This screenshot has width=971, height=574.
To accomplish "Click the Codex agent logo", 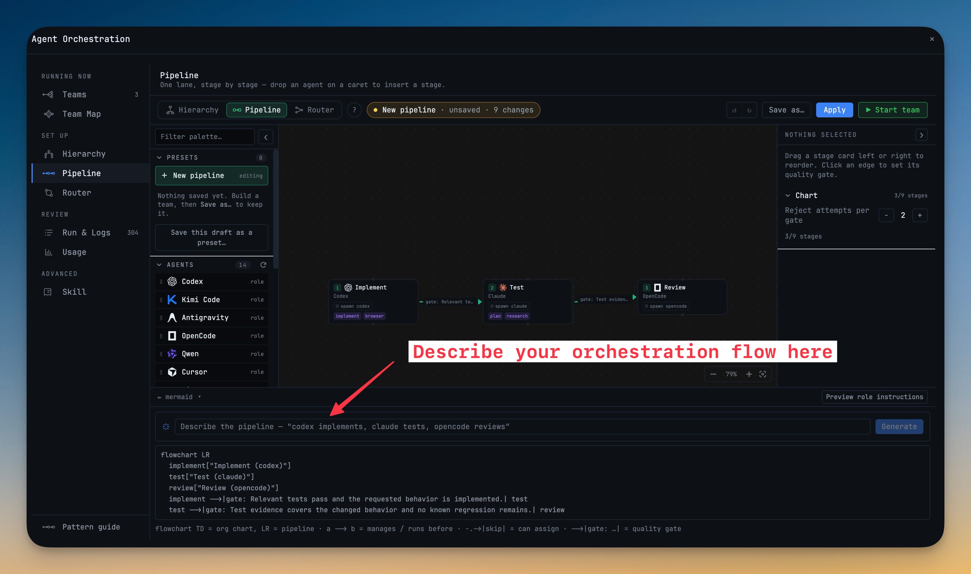I will [172, 281].
